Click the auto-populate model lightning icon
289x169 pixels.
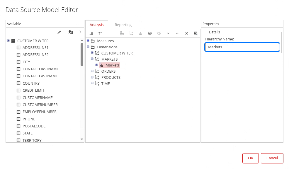[71, 32]
